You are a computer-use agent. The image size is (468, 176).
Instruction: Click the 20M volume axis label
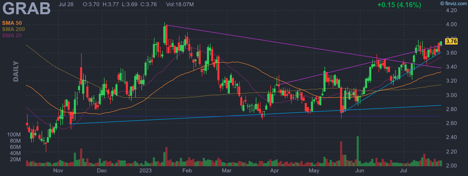click(x=15, y=159)
